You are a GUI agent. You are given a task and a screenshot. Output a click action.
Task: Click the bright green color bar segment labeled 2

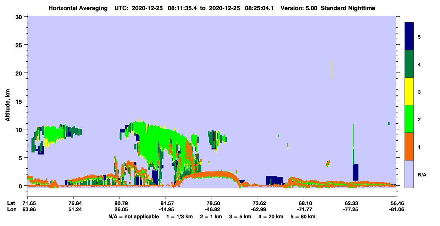coord(409,119)
